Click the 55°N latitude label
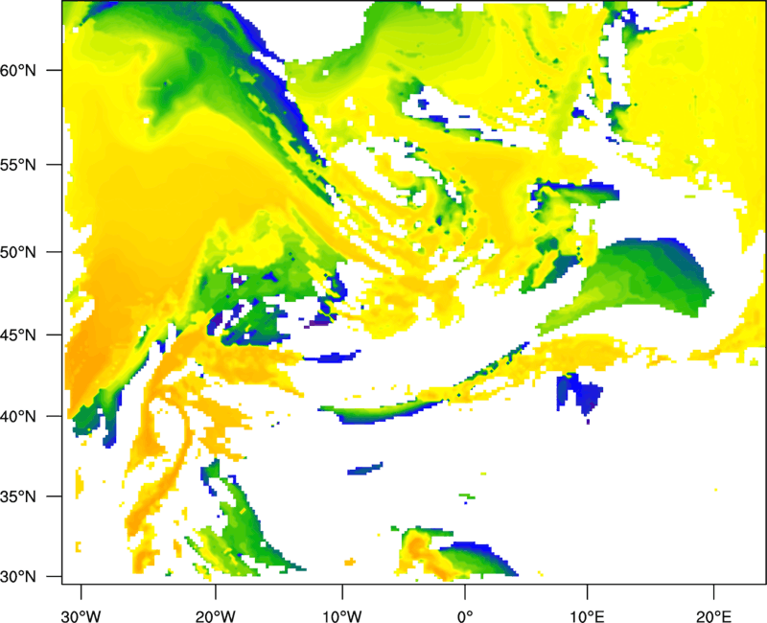Viewport: 767px width, 623px height. click(18, 165)
